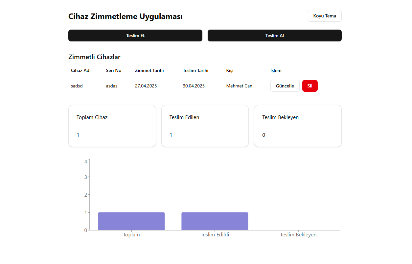412x264 pixels.
Task: Click the Zimmetli Cihazlar heading
Action: point(94,57)
